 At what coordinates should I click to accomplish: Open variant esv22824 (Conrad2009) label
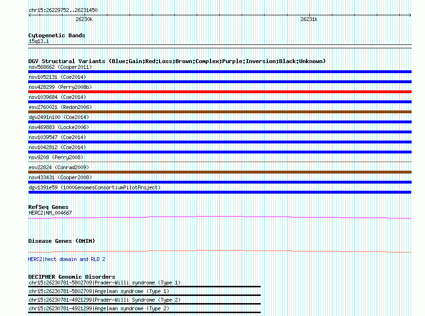click(x=59, y=167)
